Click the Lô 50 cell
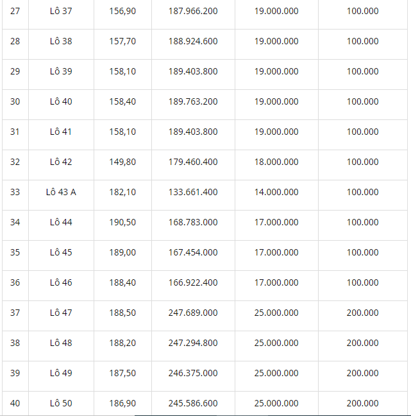The height and width of the screenshot is (416, 411). 61,403
